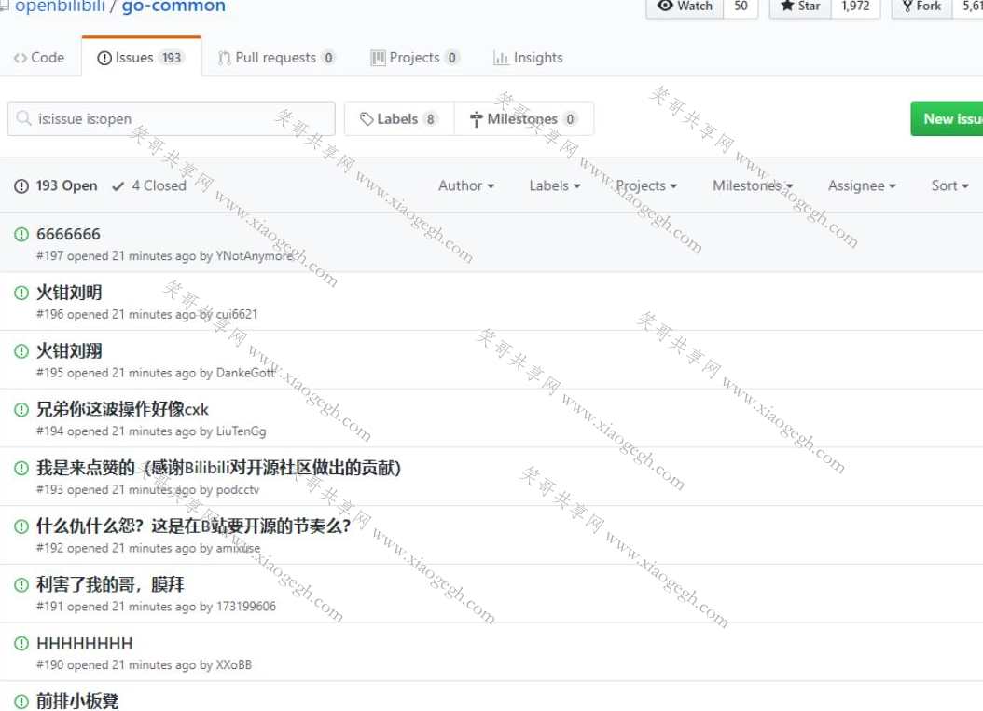Open issue 利害了我的哥，膜拜
This screenshot has width=983, height=711.
coord(110,584)
